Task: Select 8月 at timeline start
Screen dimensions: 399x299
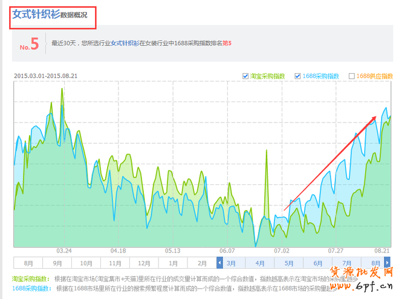Action: point(28,263)
